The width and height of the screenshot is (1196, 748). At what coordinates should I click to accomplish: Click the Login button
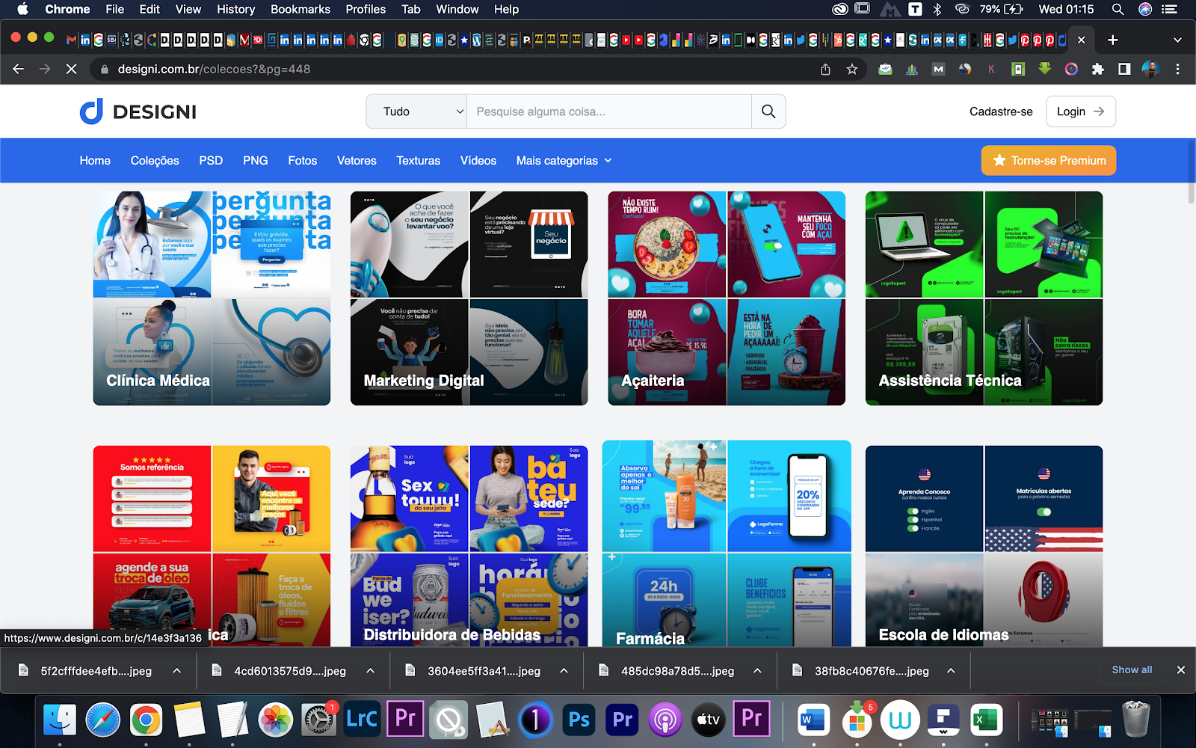(1081, 111)
